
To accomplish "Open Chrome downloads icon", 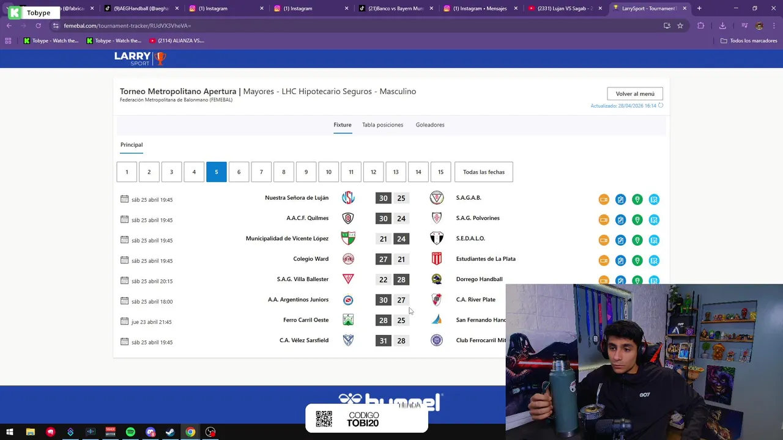I will (x=722, y=26).
